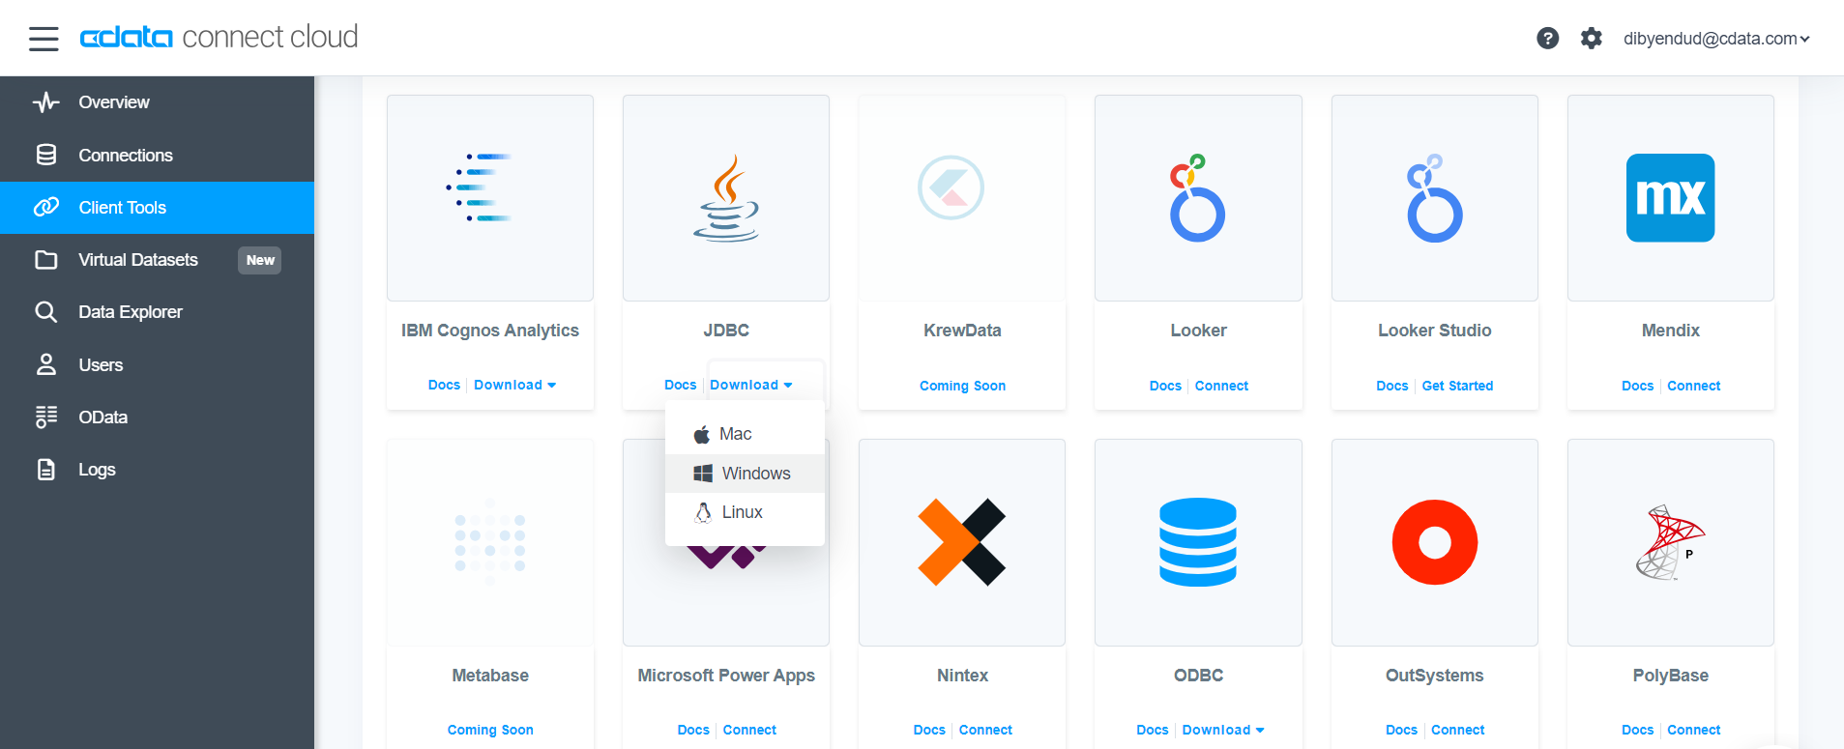Open Docs link for ODBC
This screenshot has height=749, width=1844.
point(1152,730)
